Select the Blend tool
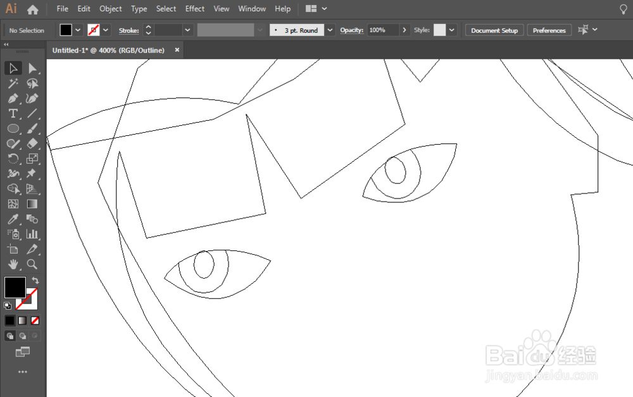633x397 pixels. pos(32,219)
